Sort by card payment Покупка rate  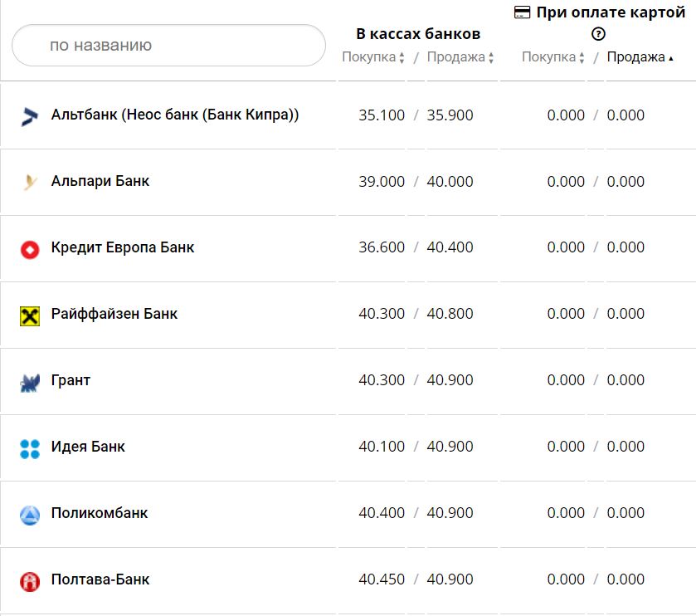552,57
